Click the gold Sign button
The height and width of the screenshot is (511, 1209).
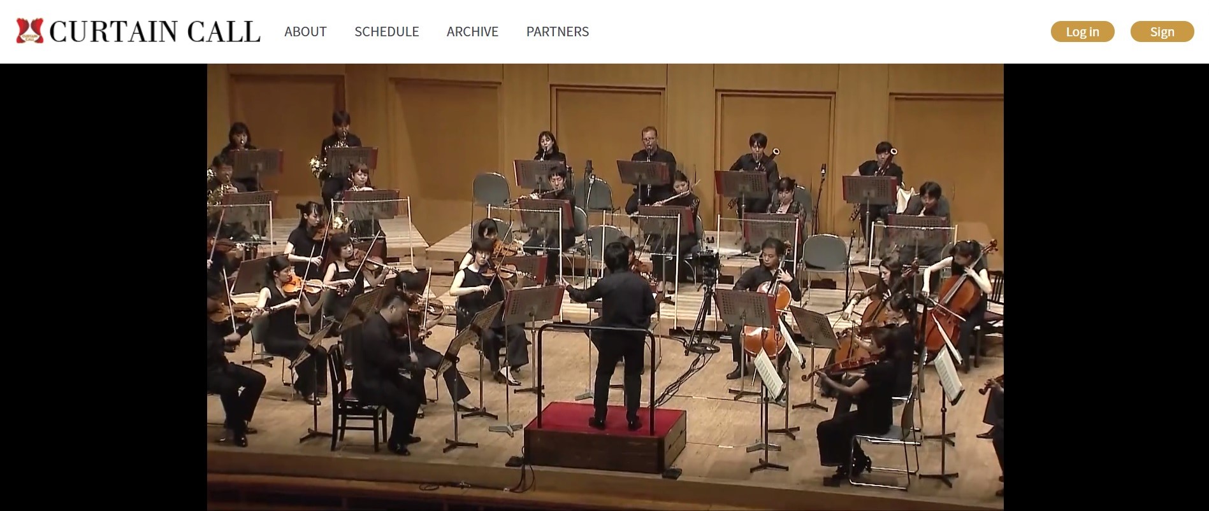[1162, 32]
